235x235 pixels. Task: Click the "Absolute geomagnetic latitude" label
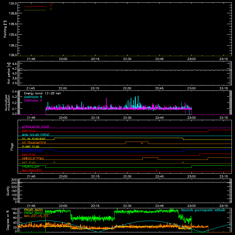[203, 210]
